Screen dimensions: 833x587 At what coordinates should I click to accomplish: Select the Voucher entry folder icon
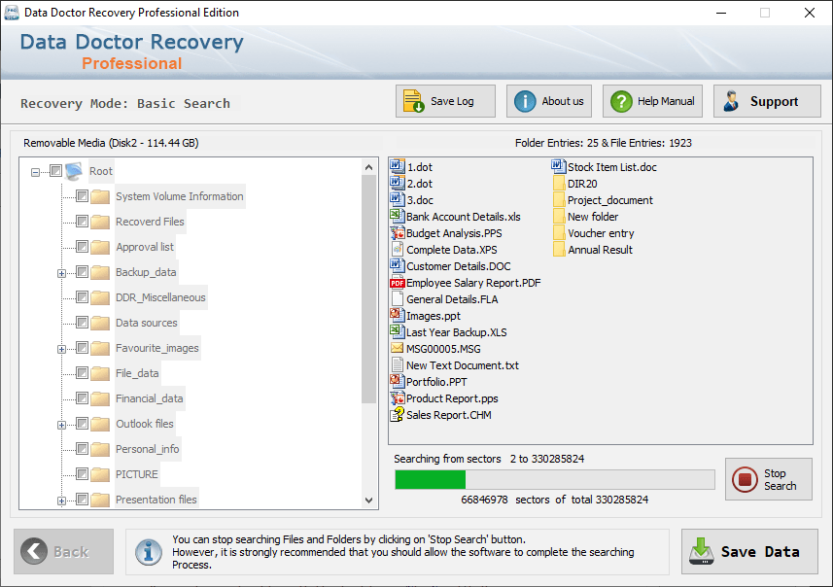click(x=559, y=232)
